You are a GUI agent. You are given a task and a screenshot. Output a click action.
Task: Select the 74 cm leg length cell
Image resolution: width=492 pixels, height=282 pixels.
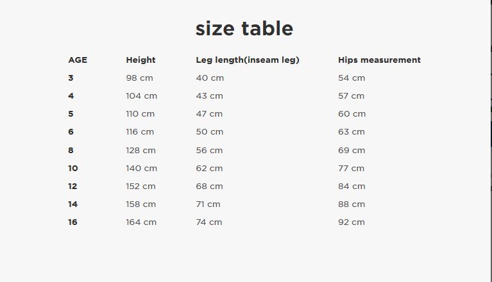pos(208,222)
